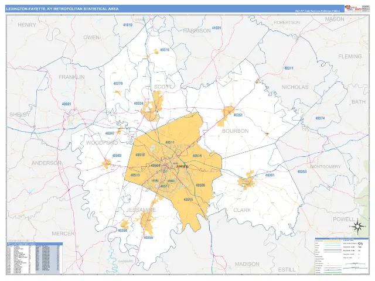Screen dimensions: 375x281
Task: Click the compass rose icon
Action: [x=357, y=227]
